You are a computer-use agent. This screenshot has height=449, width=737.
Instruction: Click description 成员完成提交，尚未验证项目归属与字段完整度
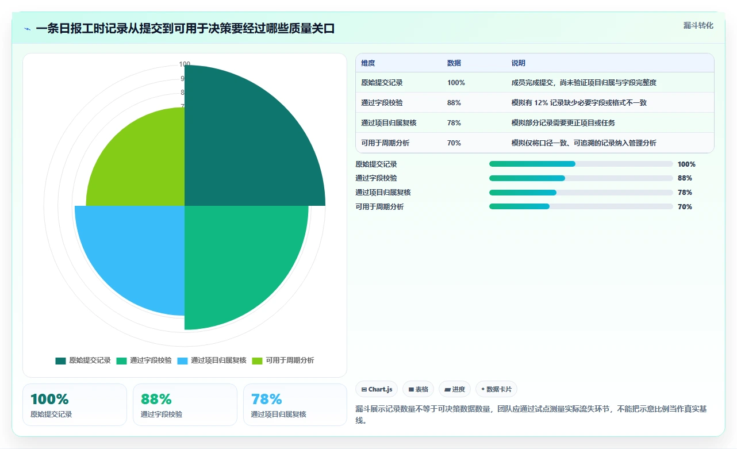[x=584, y=83]
